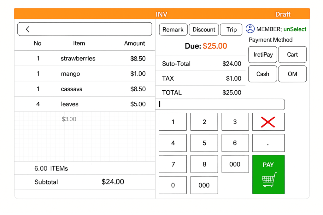The image size is (323, 215).
Task: Select IretiPay payment method
Action: pos(263,55)
